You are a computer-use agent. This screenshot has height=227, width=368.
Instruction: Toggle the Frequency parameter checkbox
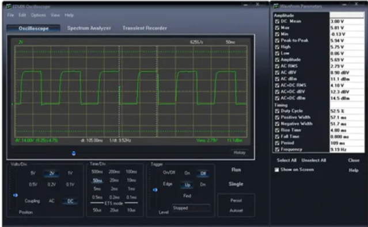coord(277,149)
